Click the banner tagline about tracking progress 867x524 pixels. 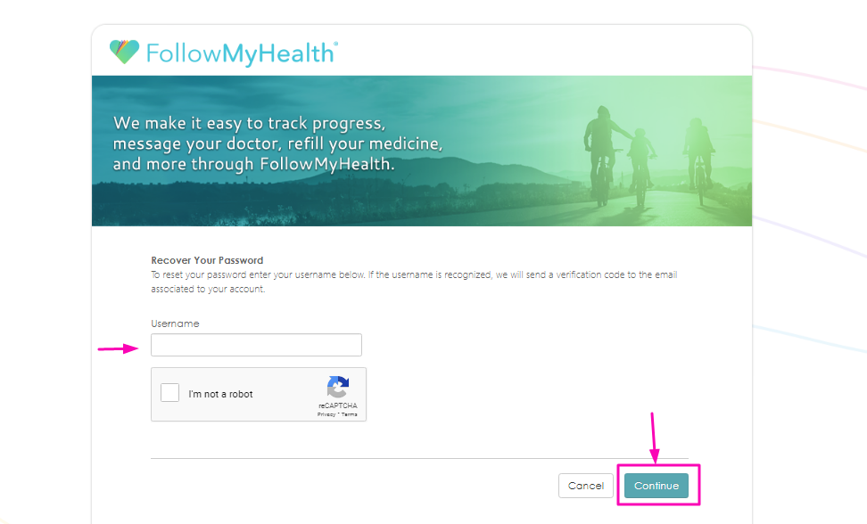[x=277, y=143]
